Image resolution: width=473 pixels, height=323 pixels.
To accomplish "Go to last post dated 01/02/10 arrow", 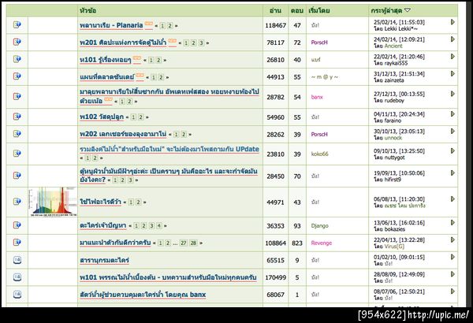I will 453,257.
